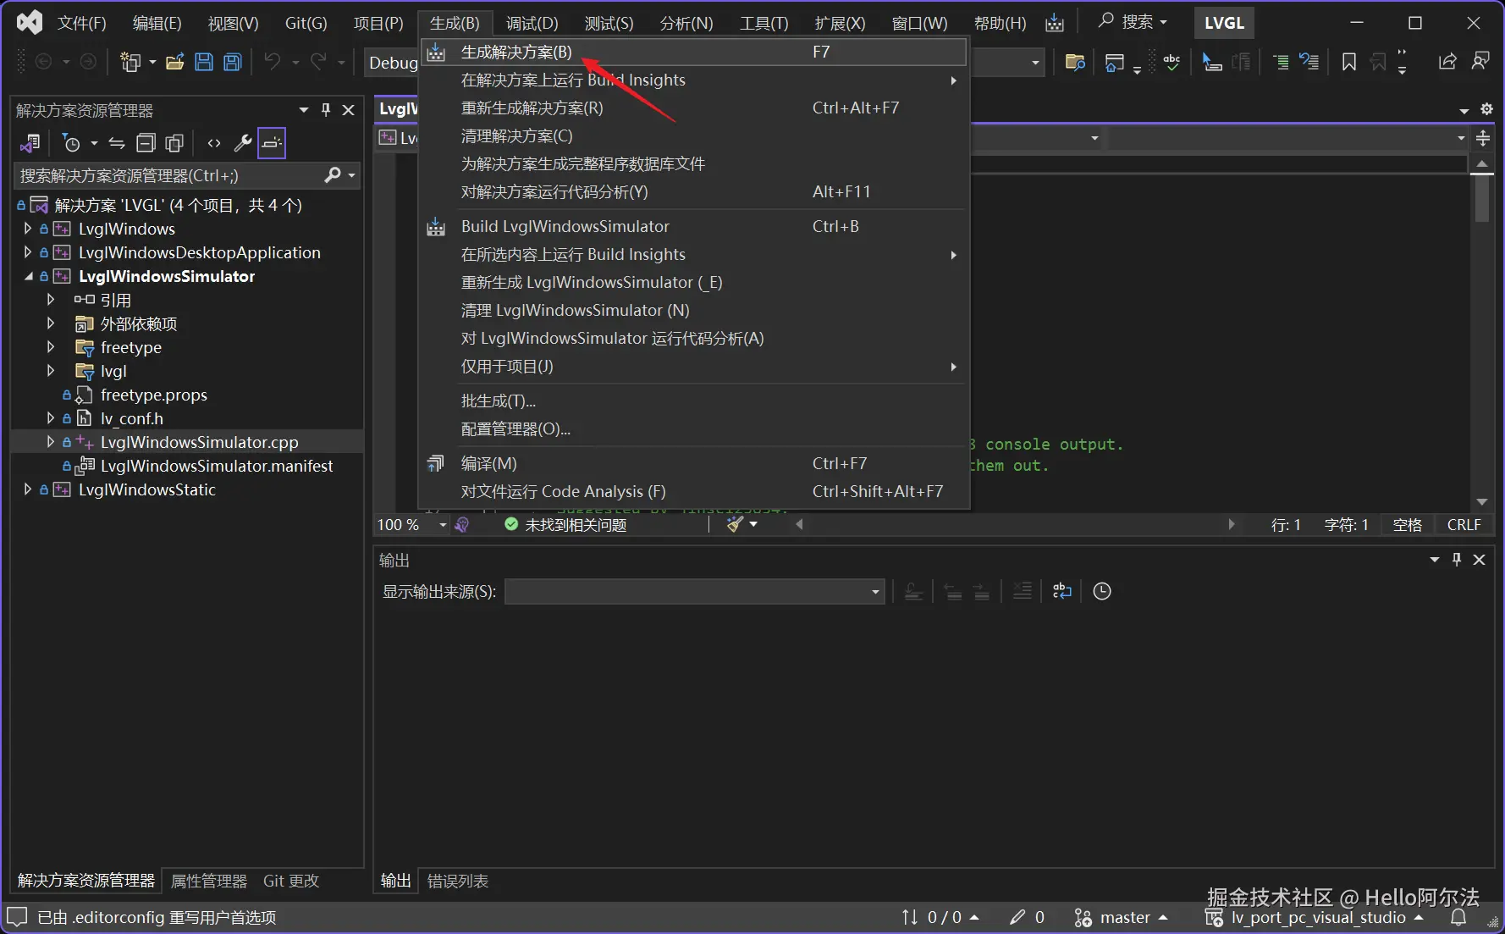Click the green-lined comment selection icon
The height and width of the screenshot is (934, 1505).
tap(1280, 62)
